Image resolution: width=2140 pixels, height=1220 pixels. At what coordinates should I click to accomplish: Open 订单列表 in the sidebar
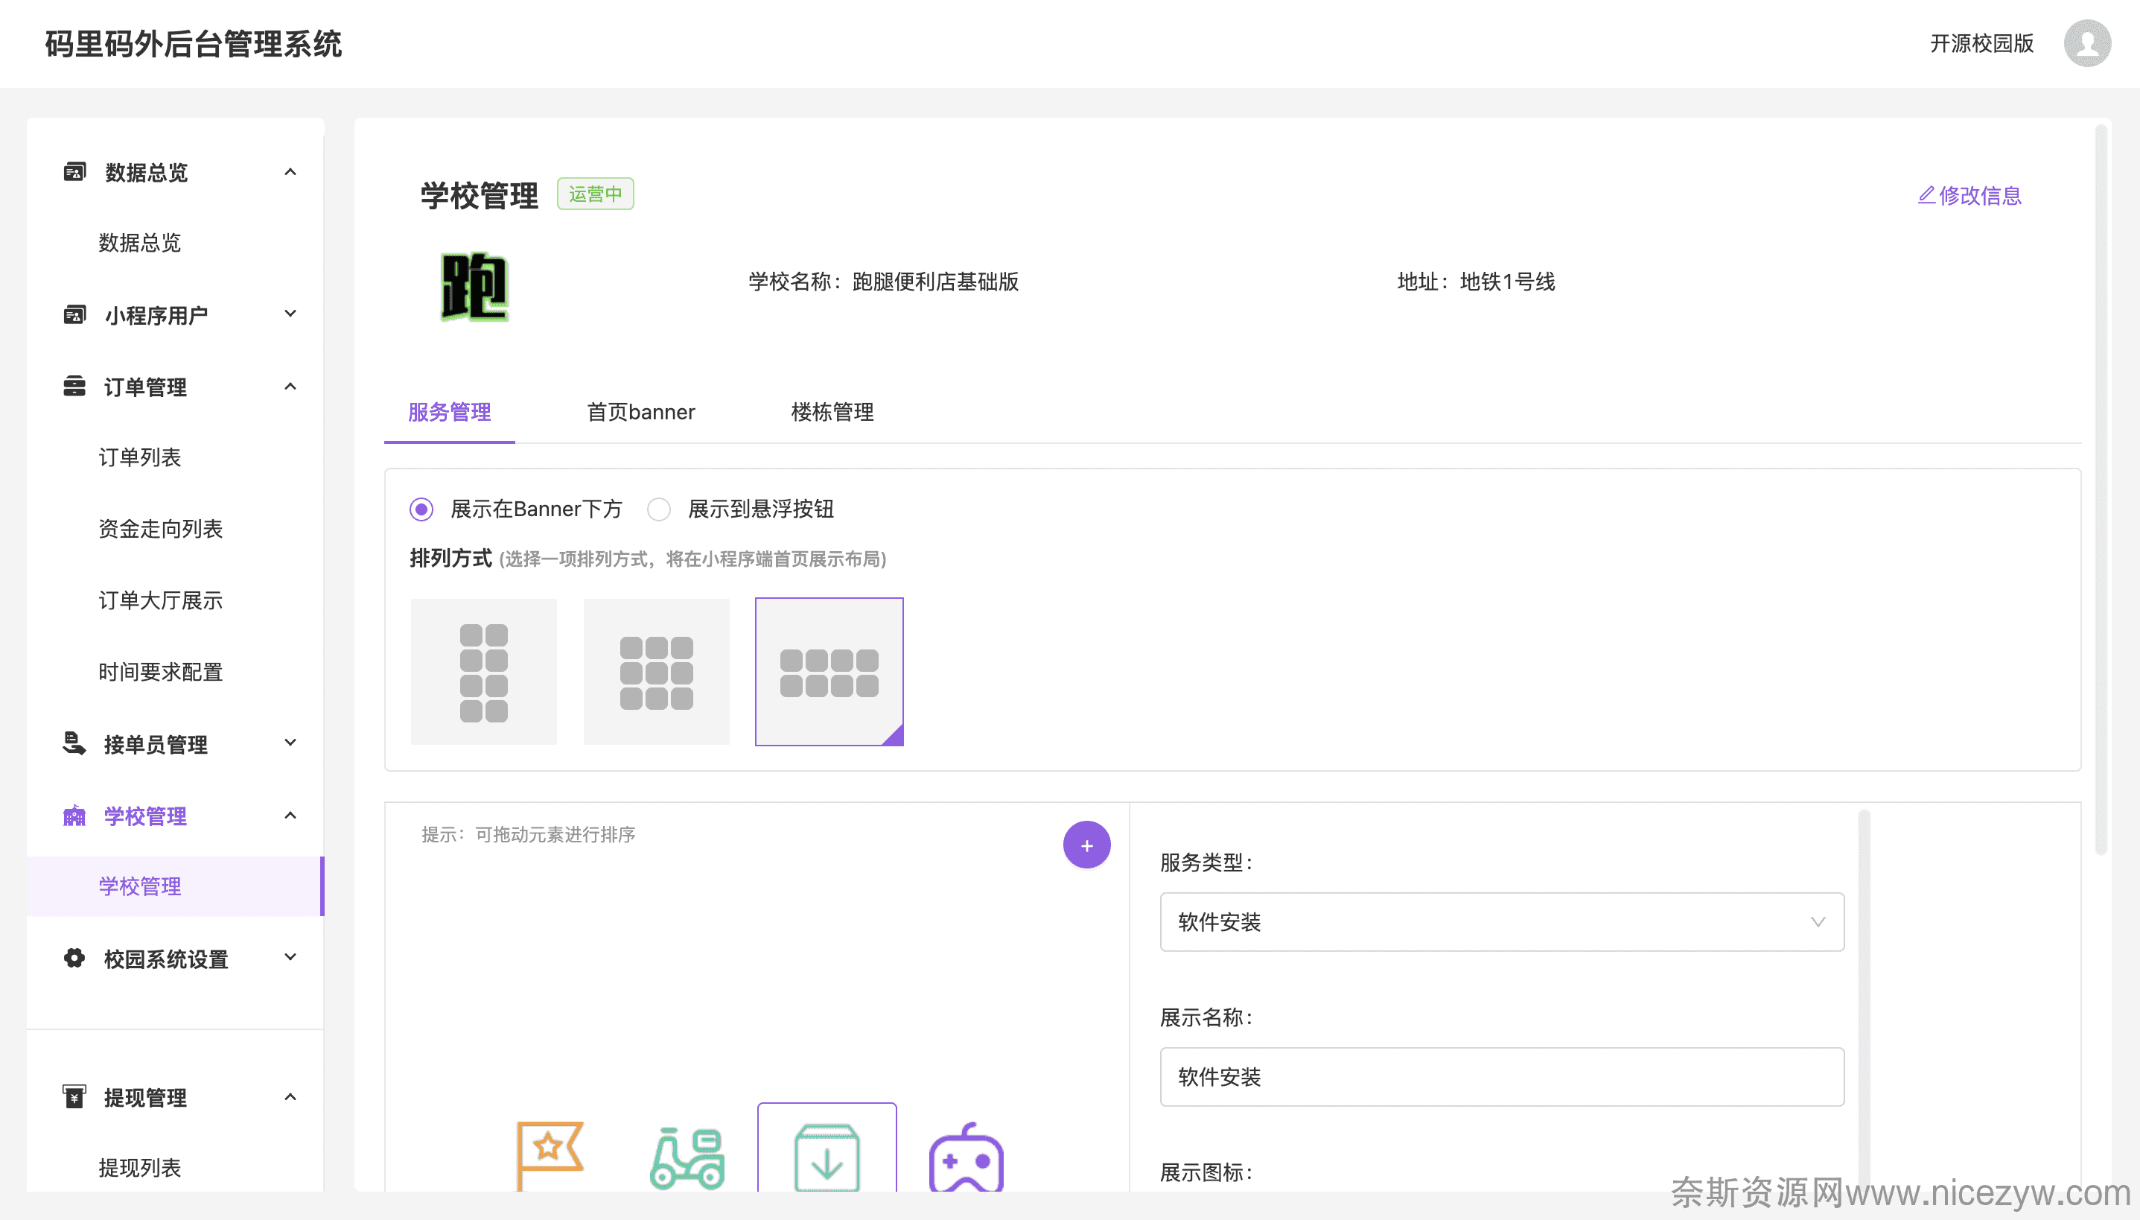(140, 457)
